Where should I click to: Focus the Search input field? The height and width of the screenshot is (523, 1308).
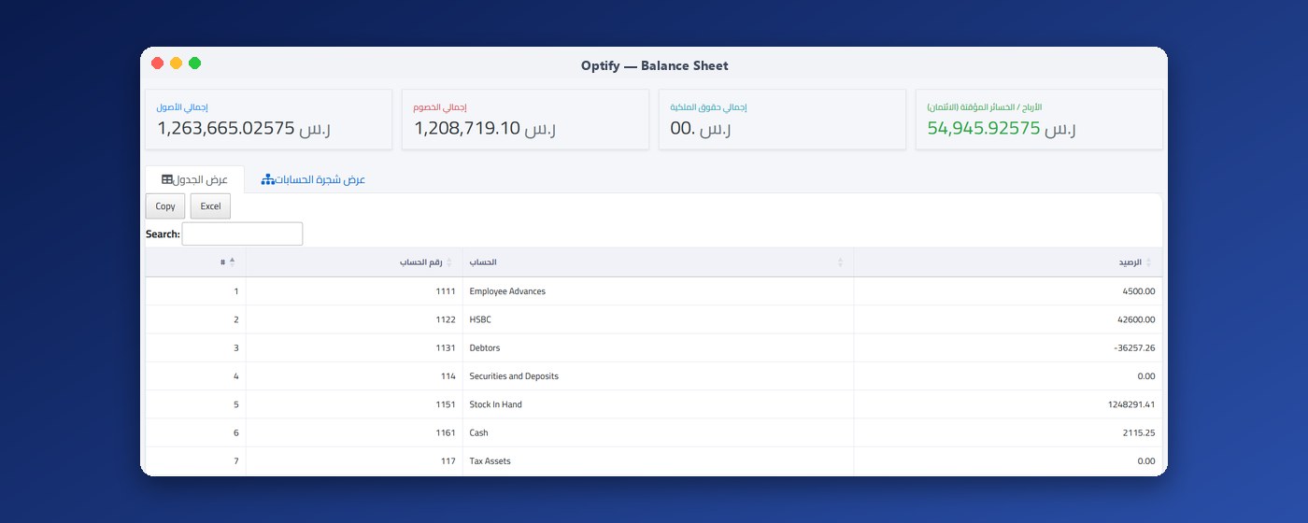(242, 233)
